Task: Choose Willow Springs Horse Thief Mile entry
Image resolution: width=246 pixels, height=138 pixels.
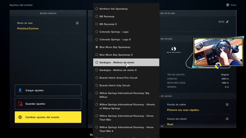Action: pos(126,118)
